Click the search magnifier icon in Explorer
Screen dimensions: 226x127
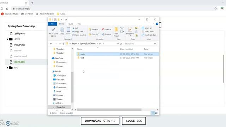[155, 43]
